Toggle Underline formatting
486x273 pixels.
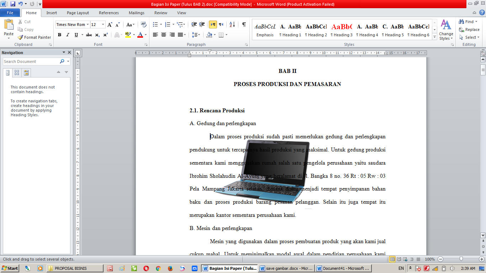tap(76, 35)
